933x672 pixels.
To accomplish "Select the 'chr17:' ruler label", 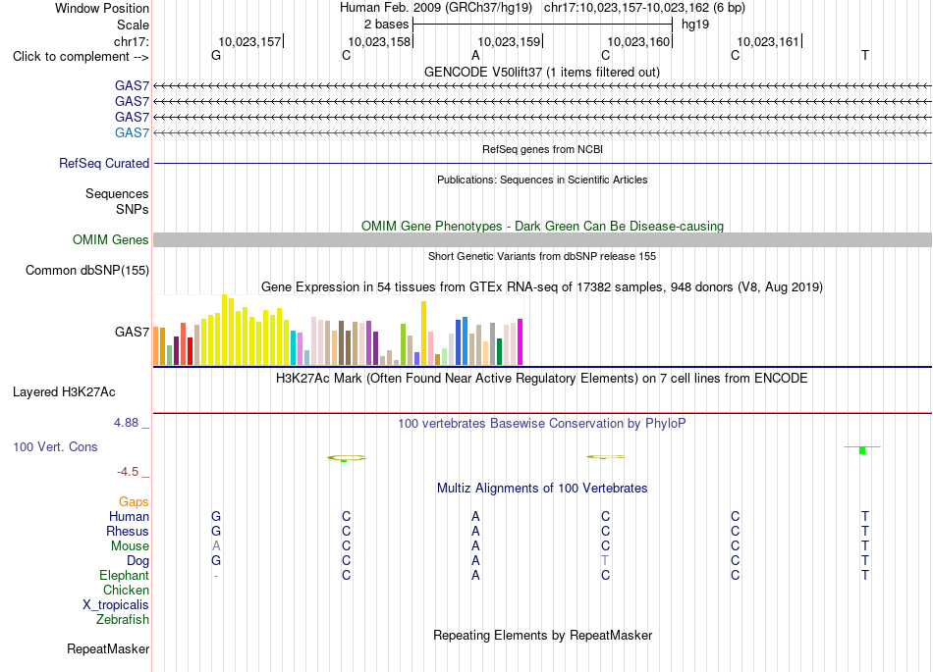I will pyautogui.click(x=132, y=41).
